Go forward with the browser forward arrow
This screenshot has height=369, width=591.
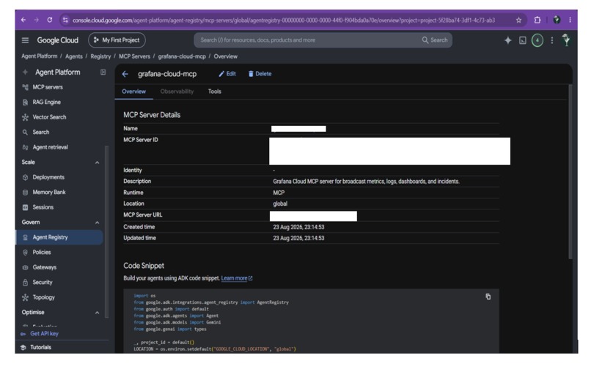(37, 20)
